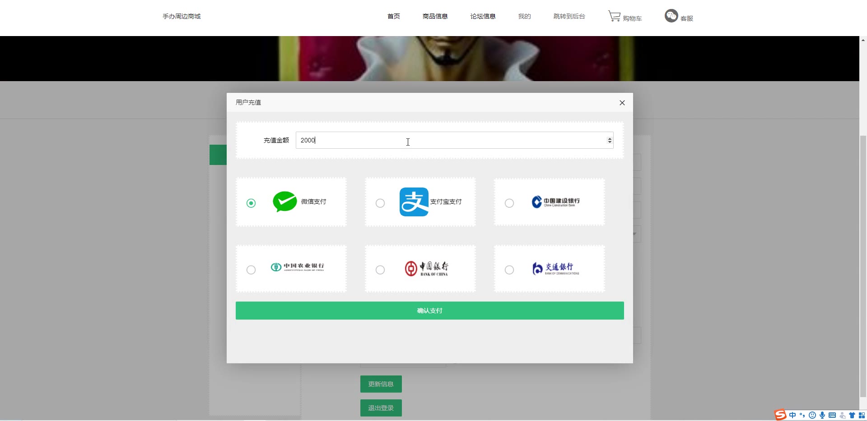Click 微信支付 label text
The height and width of the screenshot is (421, 867).
pyautogui.click(x=314, y=201)
